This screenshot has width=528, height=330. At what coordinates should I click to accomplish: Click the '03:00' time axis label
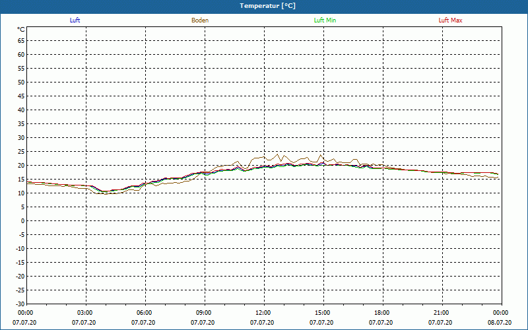(85, 313)
